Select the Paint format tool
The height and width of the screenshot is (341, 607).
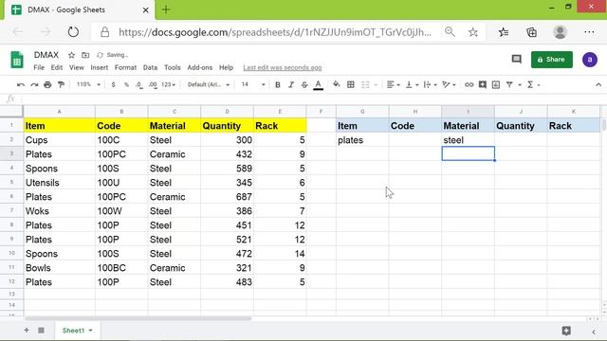[x=61, y=84]
